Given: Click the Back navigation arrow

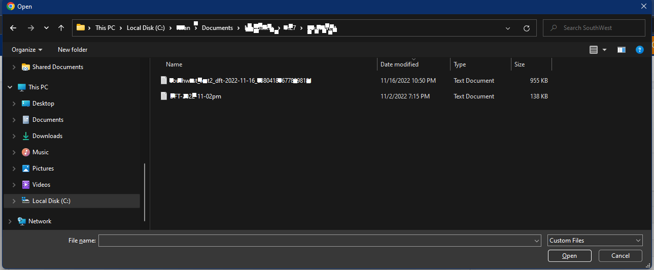Looking at the screenshot, I should [13, 28].
